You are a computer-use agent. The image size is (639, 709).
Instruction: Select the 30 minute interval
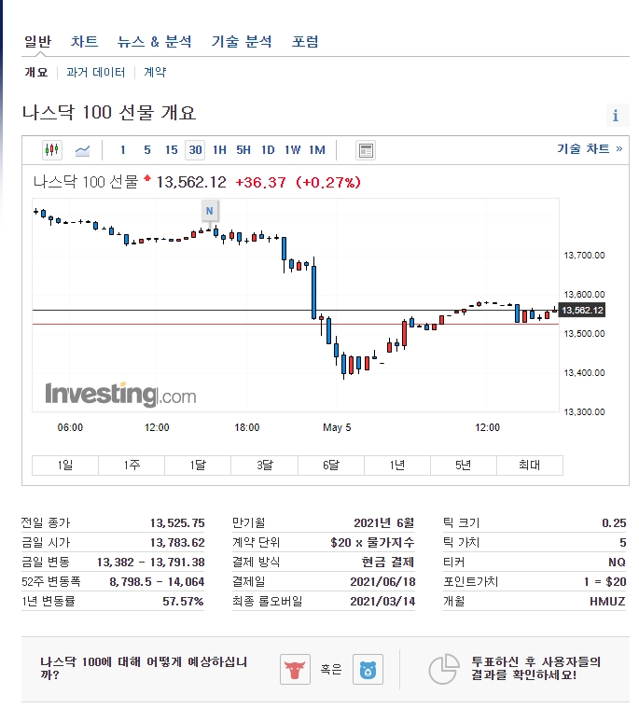tap(195, 150)
